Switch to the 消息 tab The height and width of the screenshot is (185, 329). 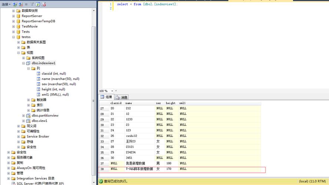pos(122,97)
